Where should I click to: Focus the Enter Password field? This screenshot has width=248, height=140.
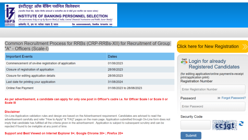(213, 106)
